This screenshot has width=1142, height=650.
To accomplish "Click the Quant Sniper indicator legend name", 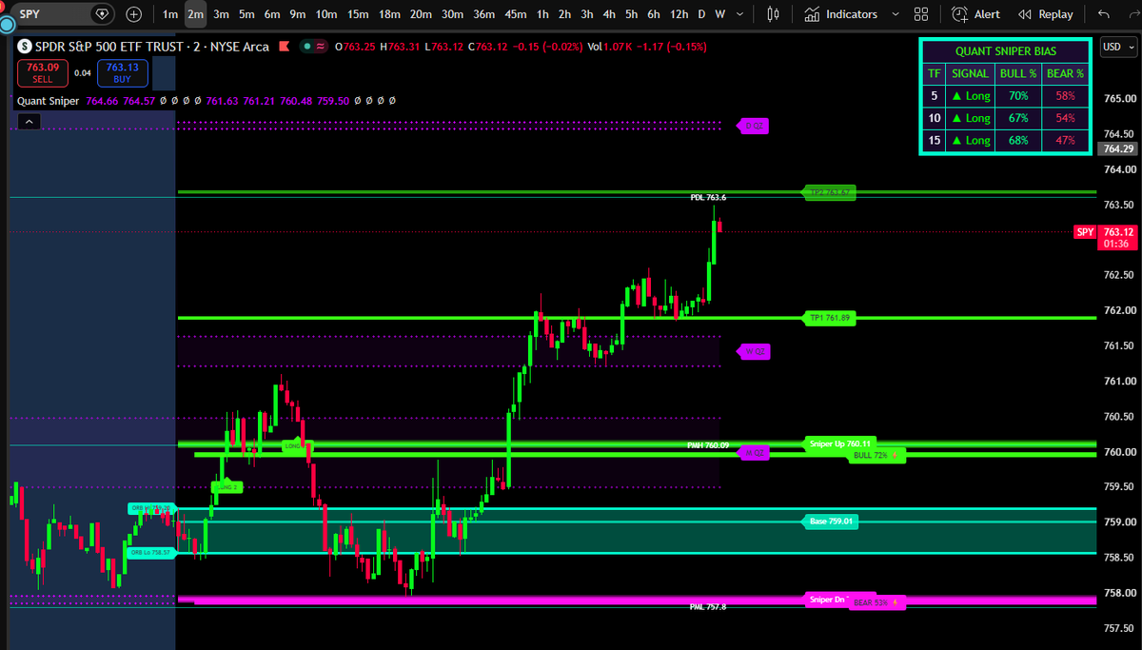I will (48, 100).
